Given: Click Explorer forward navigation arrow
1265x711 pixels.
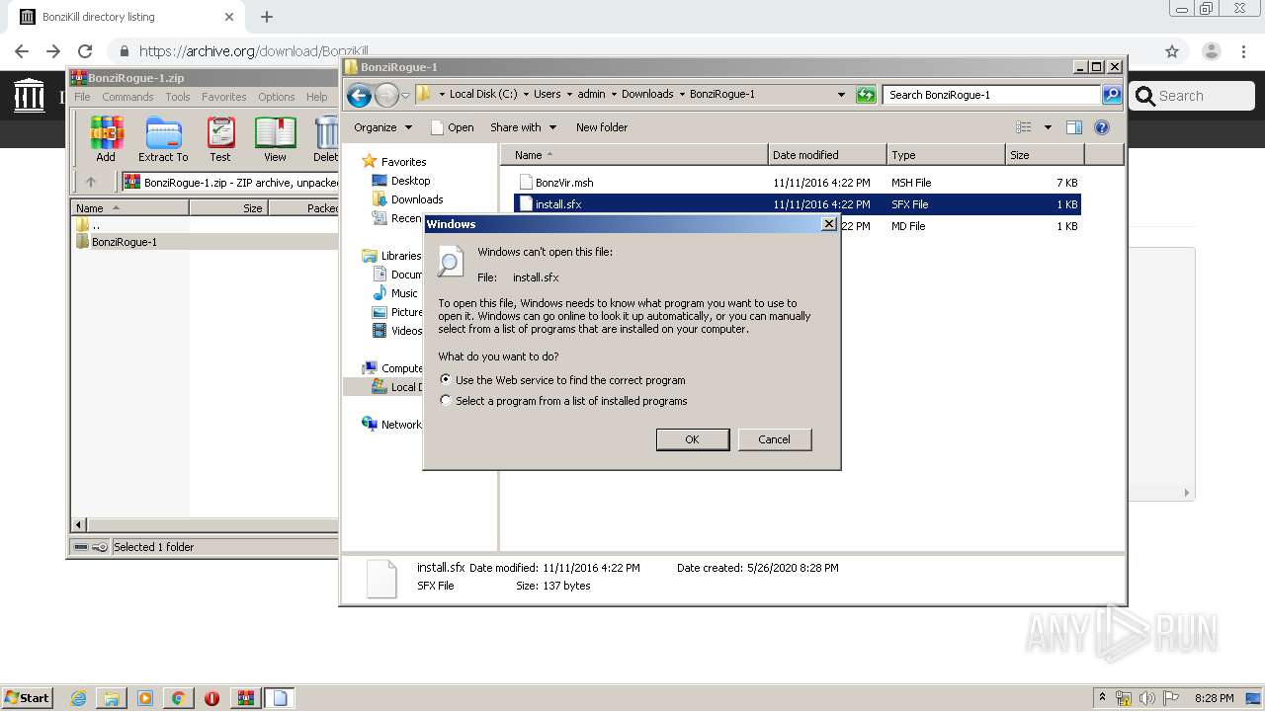Looking at the screenshot, I should tap(386, 95).
